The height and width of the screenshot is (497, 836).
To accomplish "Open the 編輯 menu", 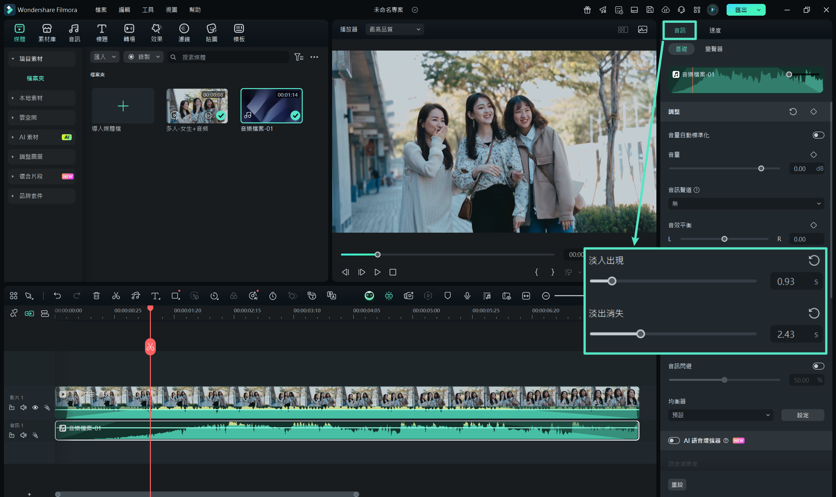I will tap(124, 10).
